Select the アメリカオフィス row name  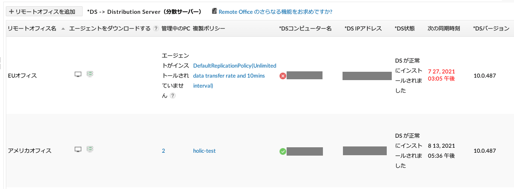click(30, 151)
